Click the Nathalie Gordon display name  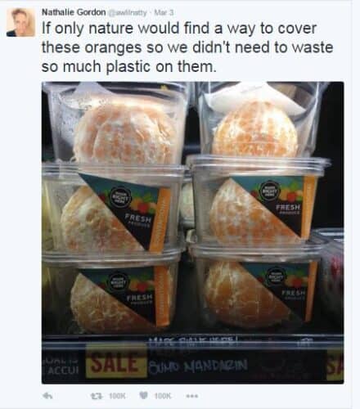[x=74, y=12]
